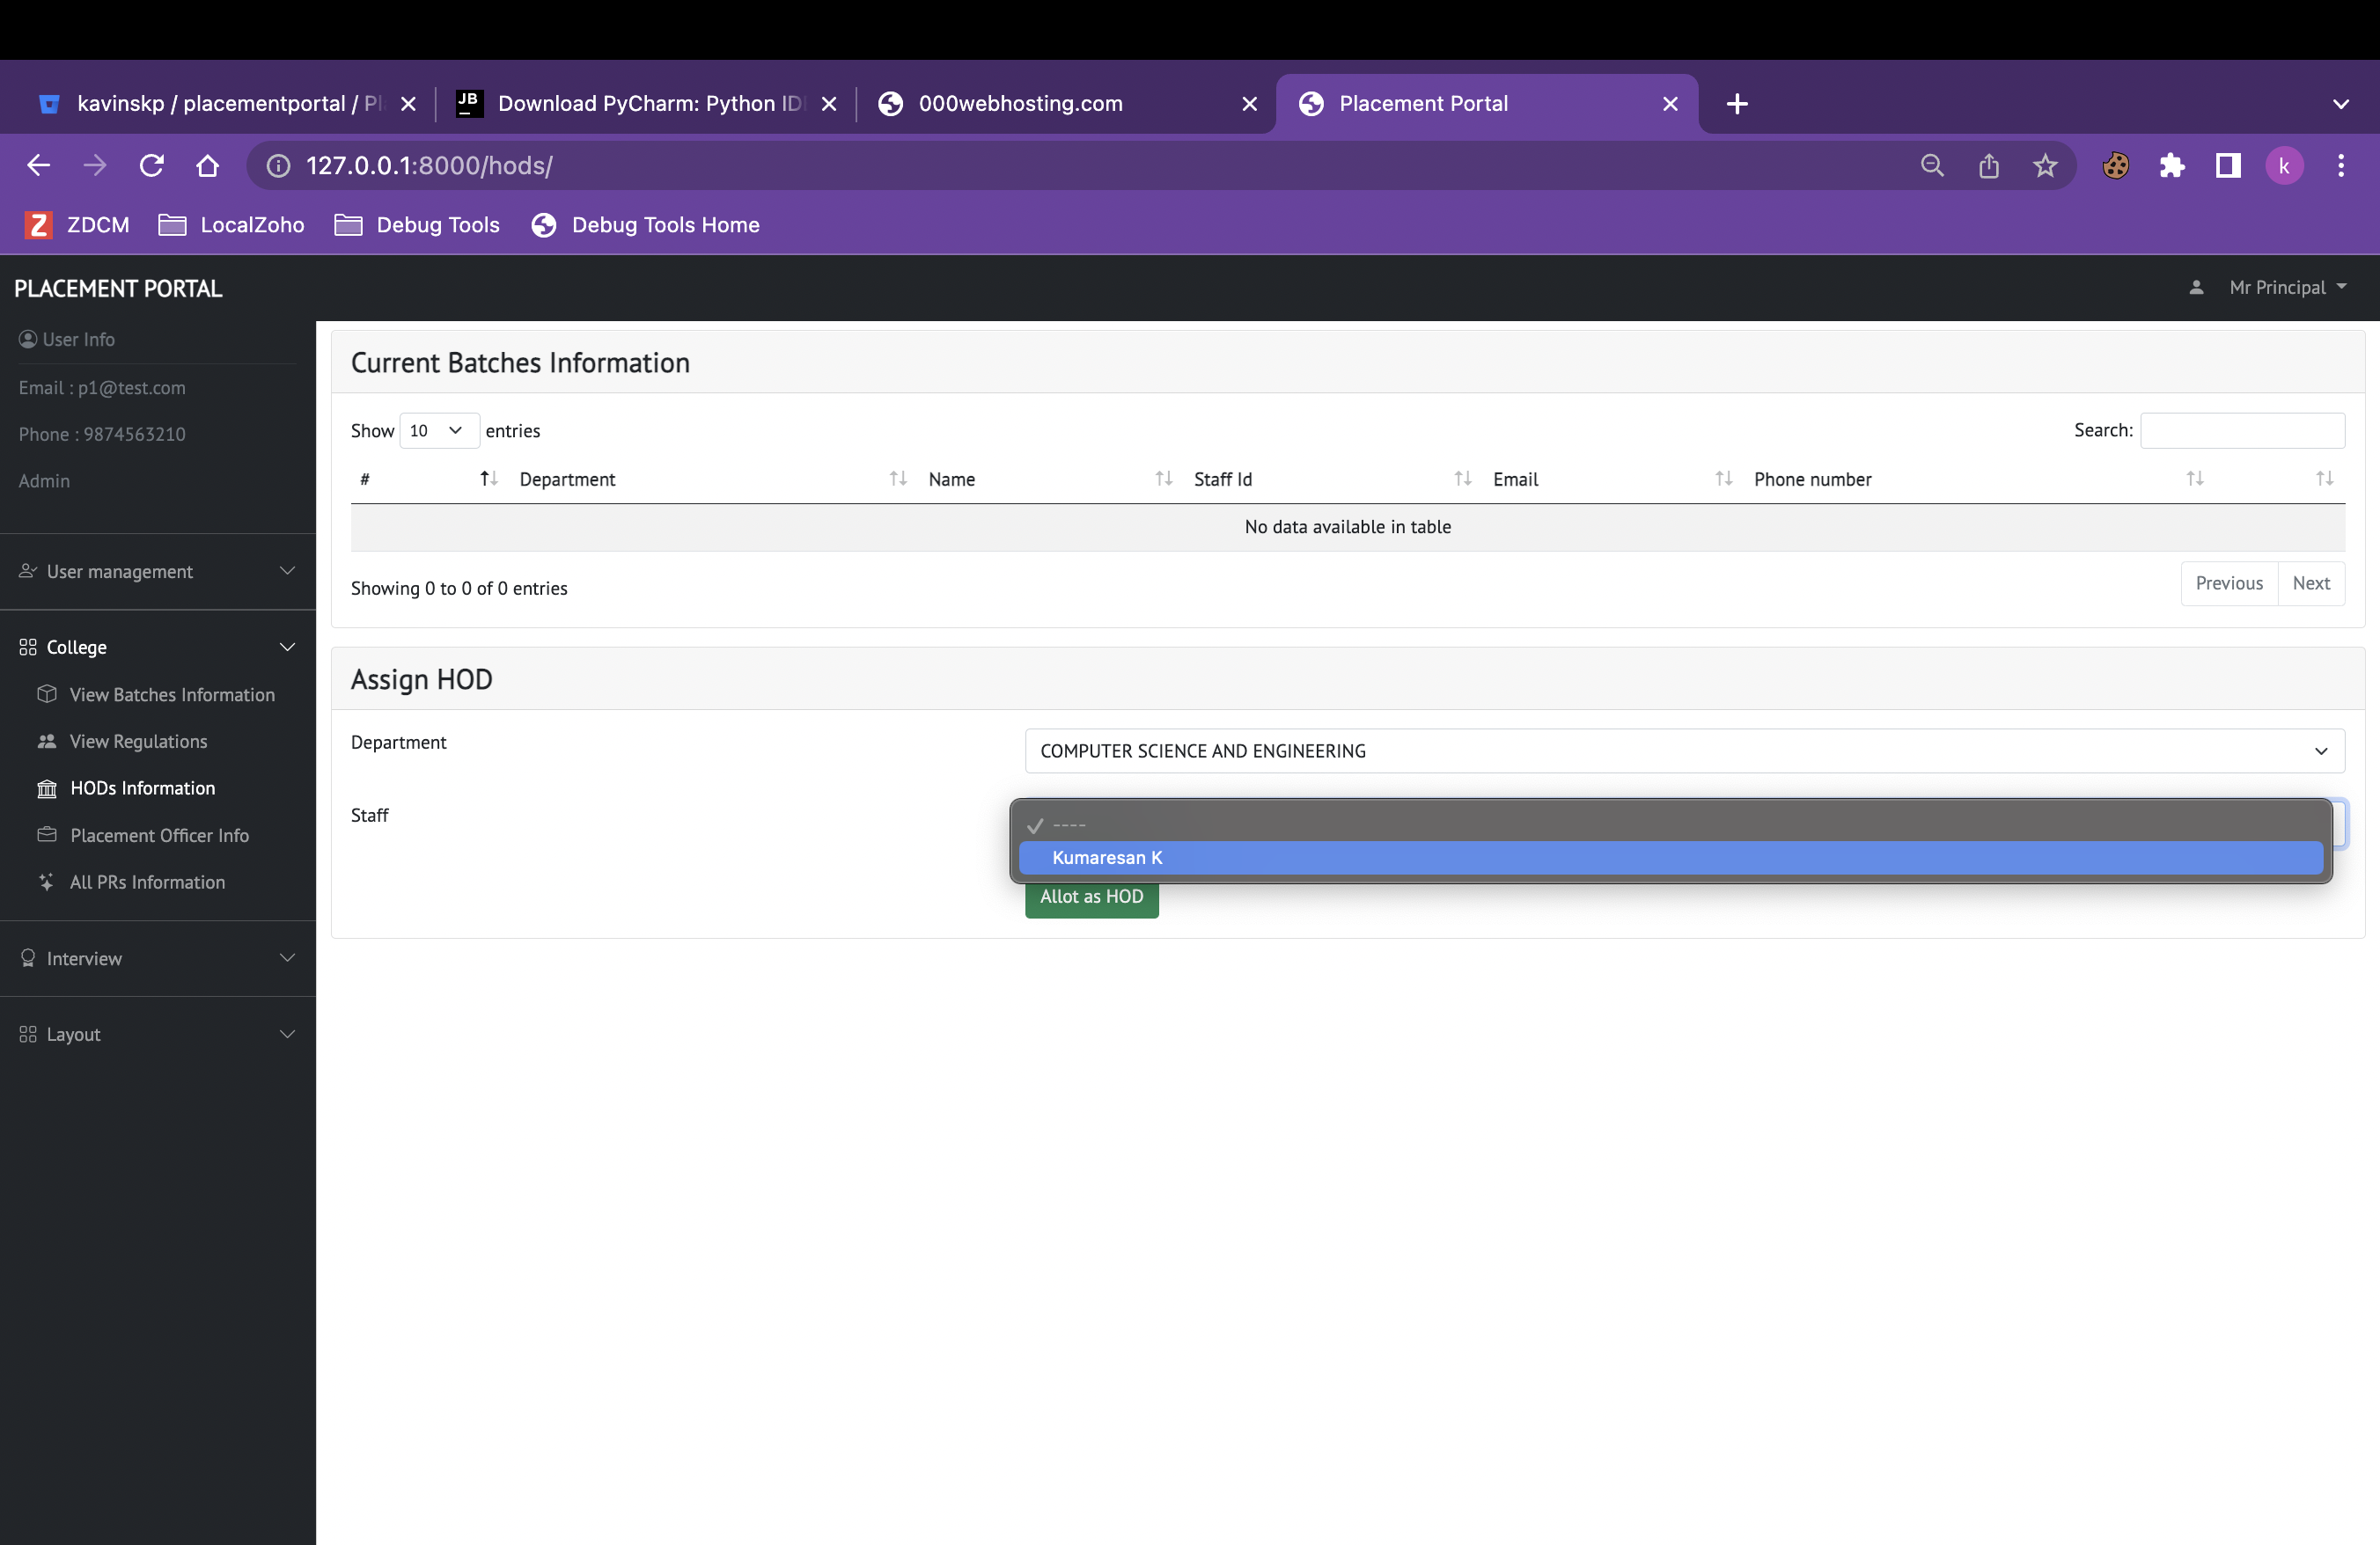This screenshot has width=2380, height=1545.
Task: Open the Chrome profile avatar k
Action: click(x=2284, y=165)
